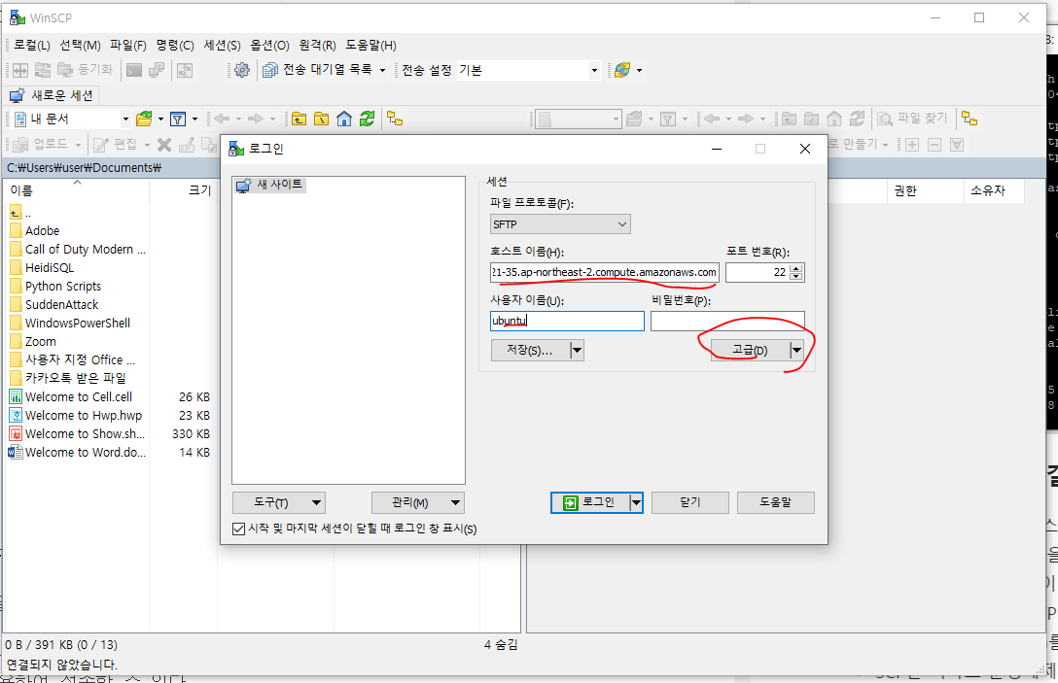Select the 새로운 세션 tab
Viewport: 1058px width, 683px height.
point(52,95)
